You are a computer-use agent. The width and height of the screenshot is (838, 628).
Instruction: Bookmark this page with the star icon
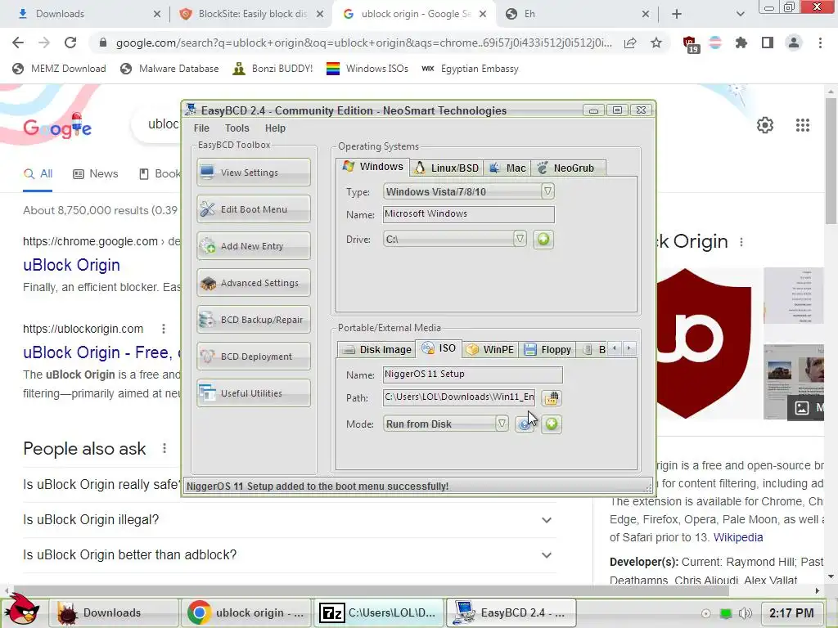coord(656,43)
